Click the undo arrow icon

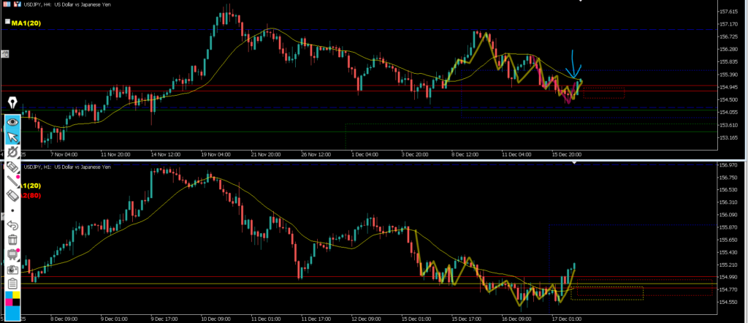[x=12, y=225]
